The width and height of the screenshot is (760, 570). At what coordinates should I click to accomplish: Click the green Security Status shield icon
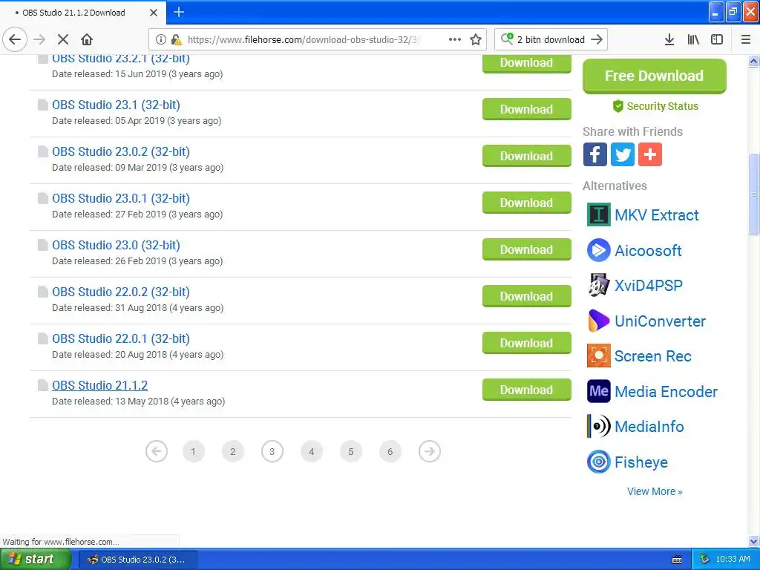point(617,106)
